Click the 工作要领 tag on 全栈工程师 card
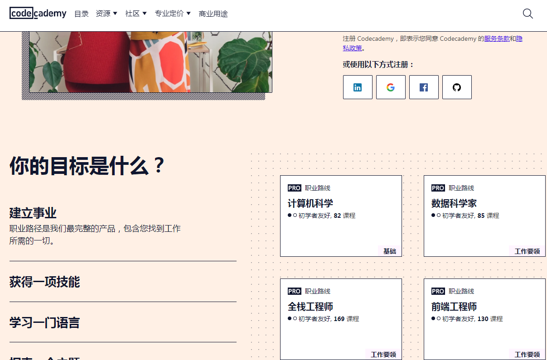The width and height of the screenshot is (547, 360). [x=383, y=354]
